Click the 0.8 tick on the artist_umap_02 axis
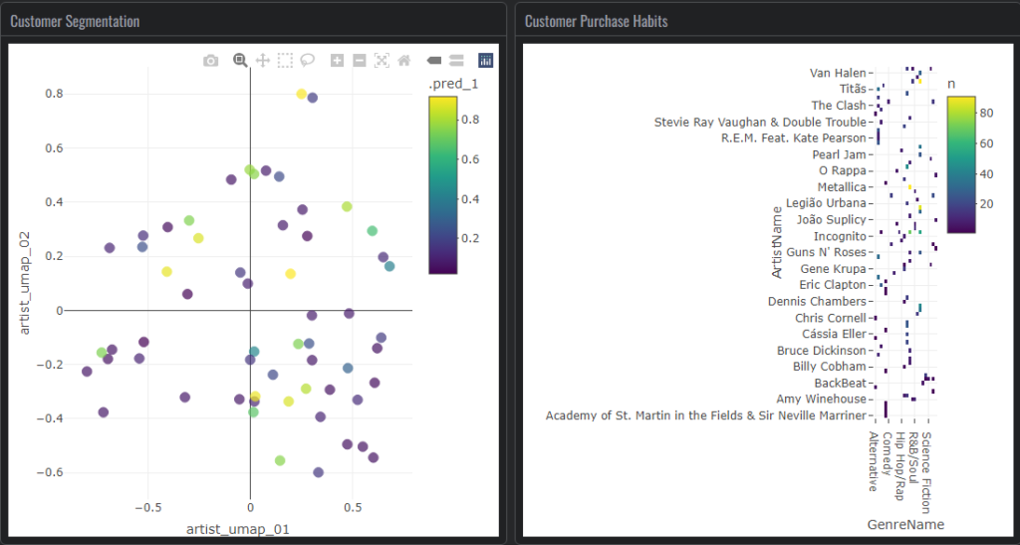1020x545 pixels. tap(54, 94)
